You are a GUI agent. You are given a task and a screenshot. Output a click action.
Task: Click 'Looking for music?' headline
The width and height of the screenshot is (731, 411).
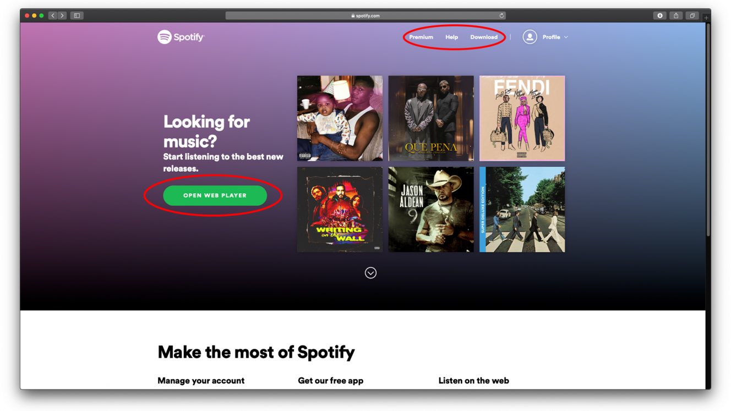click(206, 131)
